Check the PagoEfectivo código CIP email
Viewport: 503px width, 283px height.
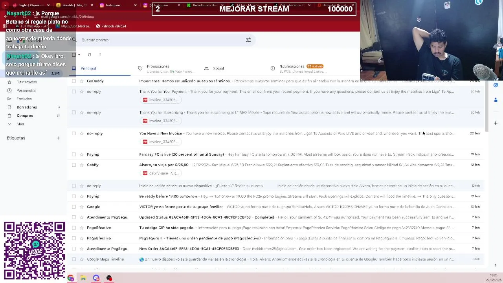(74, 228)
